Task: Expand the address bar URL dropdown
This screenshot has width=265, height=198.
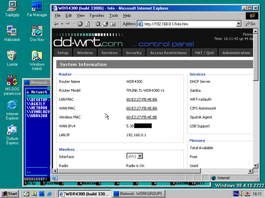Action: (239, 24)
